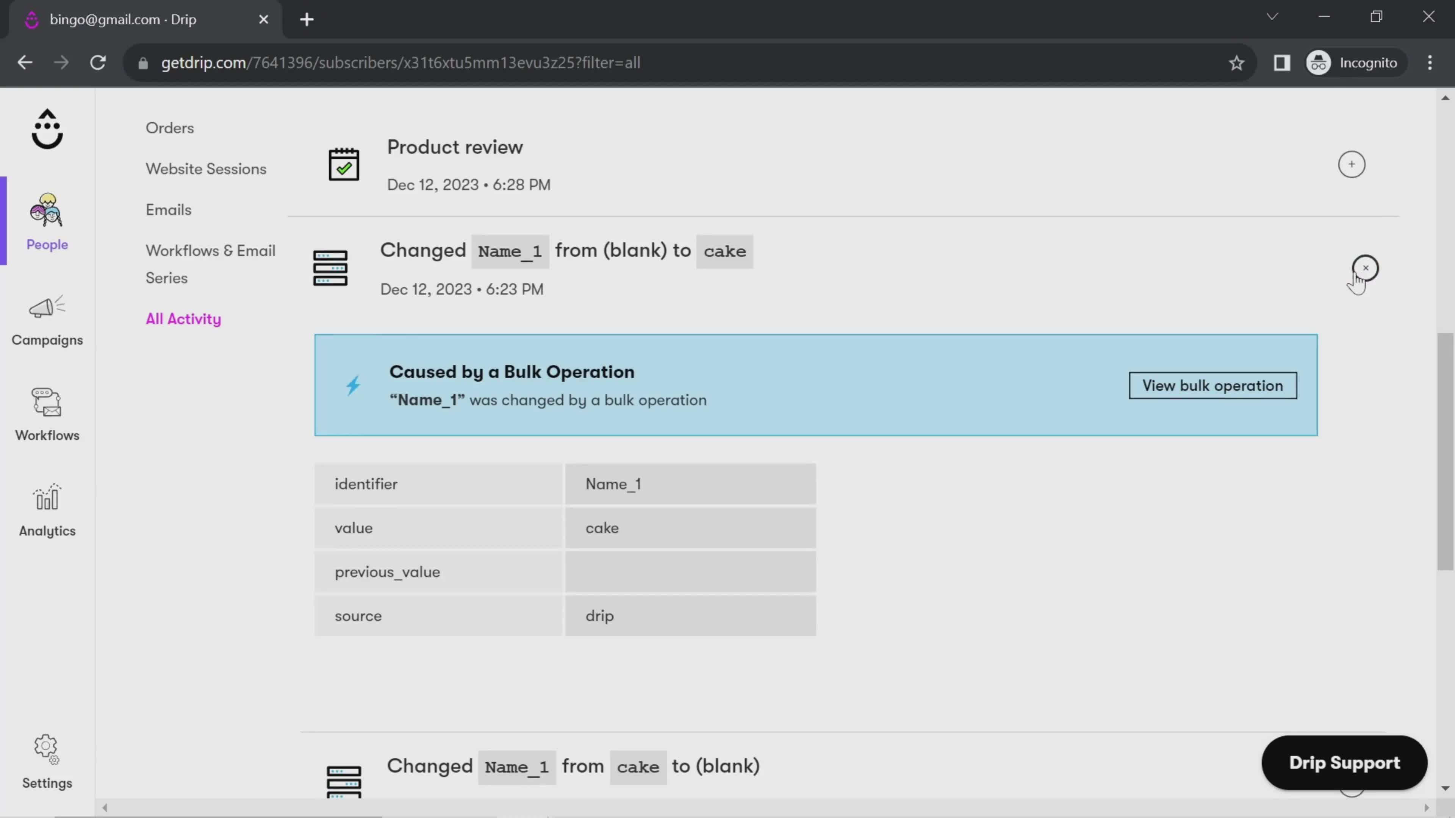Navigate to Workflows panel
This screenshot has height=818, width=1455.
(47, 412)
